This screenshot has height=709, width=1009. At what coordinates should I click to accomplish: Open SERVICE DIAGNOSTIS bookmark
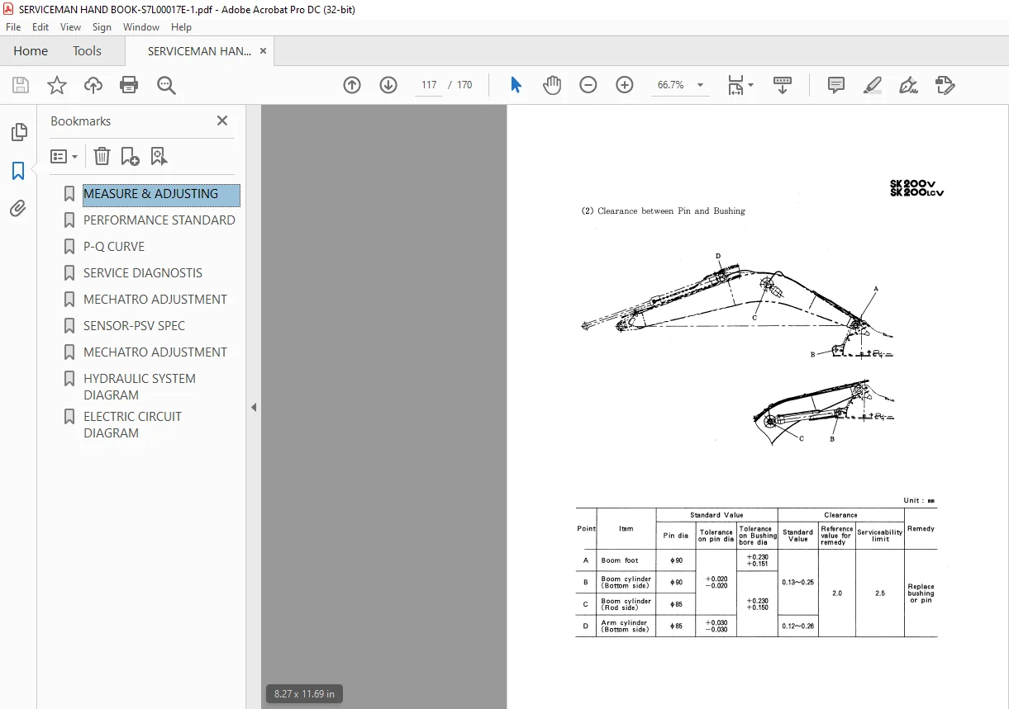[143, 273]
